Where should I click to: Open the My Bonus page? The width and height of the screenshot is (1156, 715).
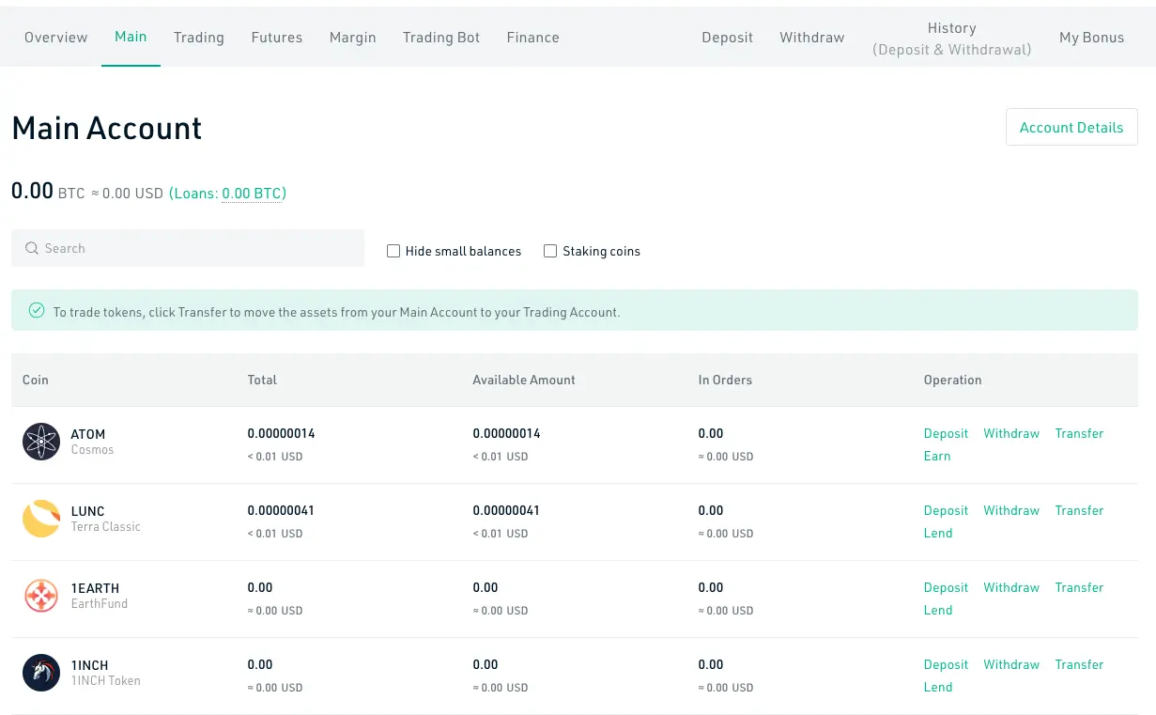1091,38
